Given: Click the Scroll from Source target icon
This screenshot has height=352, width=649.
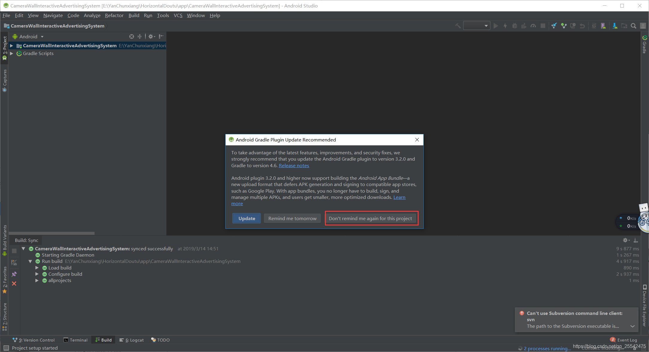Looking at the screenshot, I should coord(131,36).
